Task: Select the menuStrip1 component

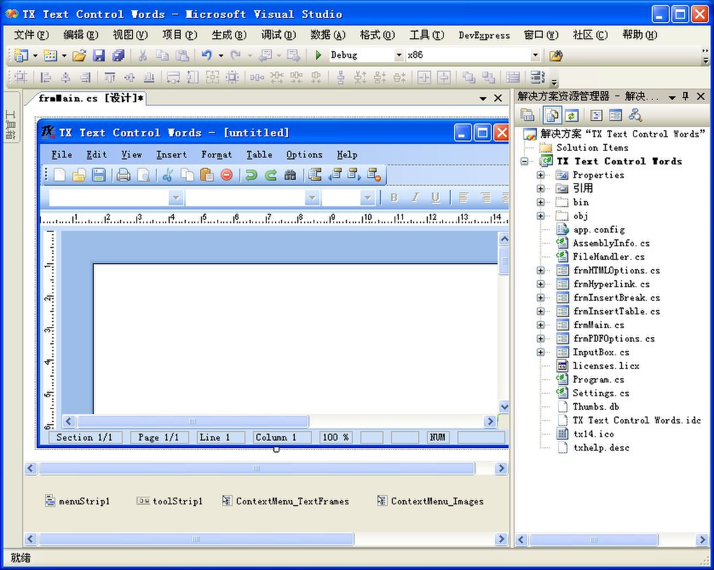Action: [x=78, y=501]
